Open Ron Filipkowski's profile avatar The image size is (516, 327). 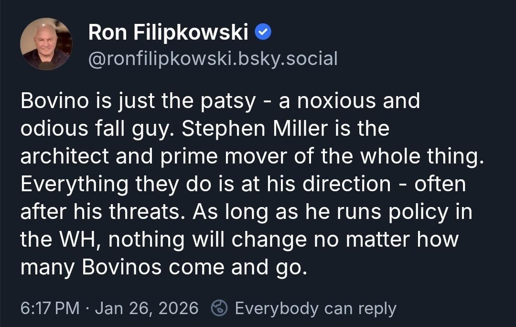click(46, 44)
